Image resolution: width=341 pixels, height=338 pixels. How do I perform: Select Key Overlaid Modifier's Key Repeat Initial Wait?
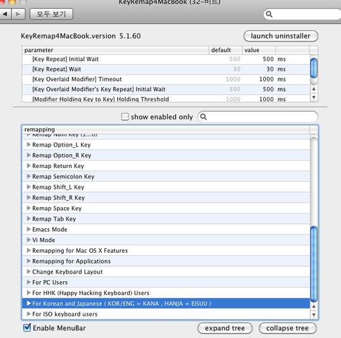pyautogui.click(x=166, y=89)
